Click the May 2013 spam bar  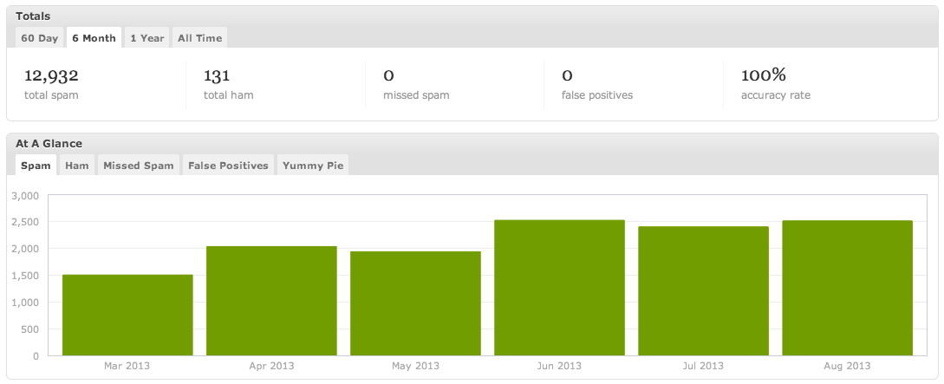click(x=415, y=303)
